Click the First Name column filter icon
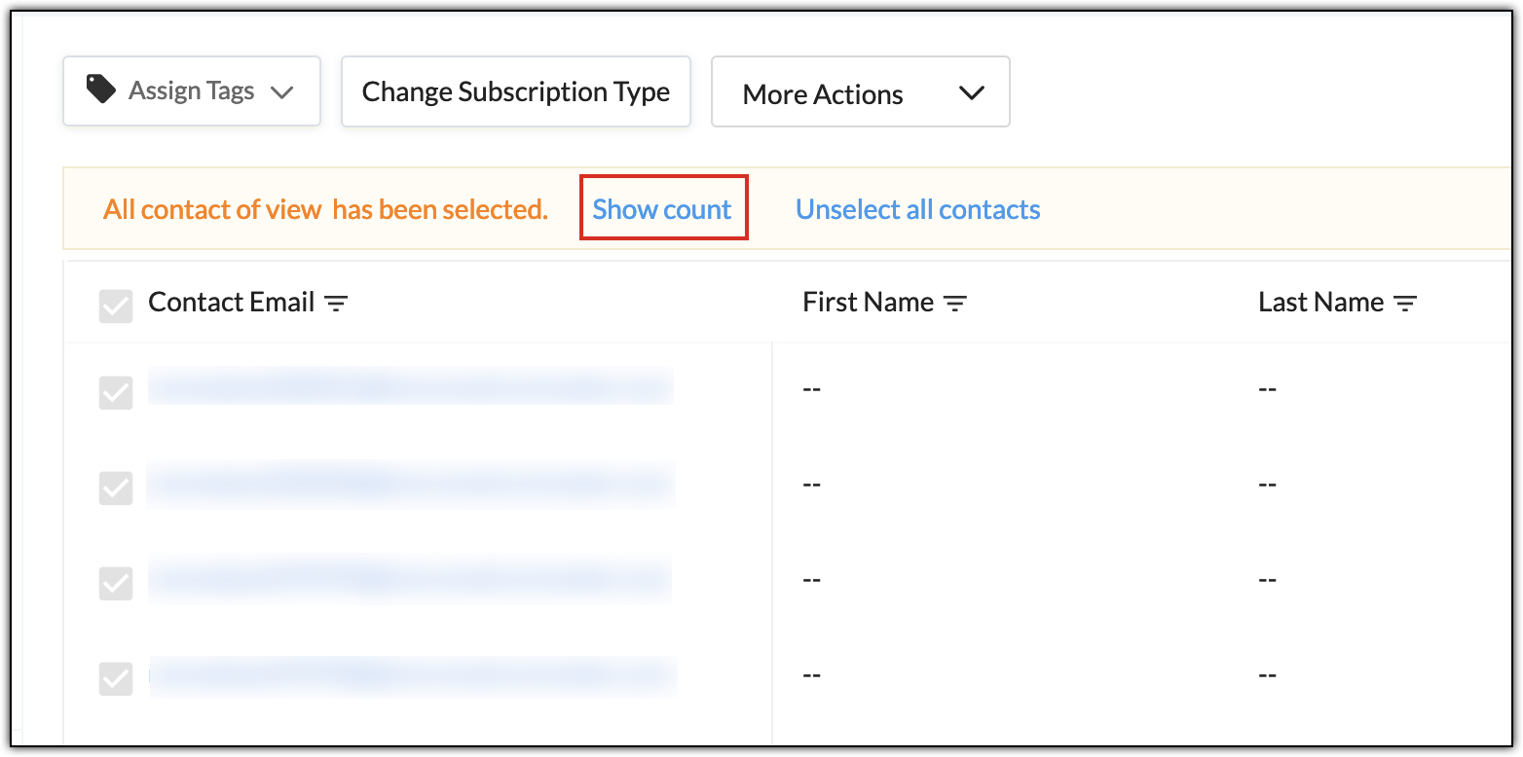The image size is (1523, 757). point(955,304)
